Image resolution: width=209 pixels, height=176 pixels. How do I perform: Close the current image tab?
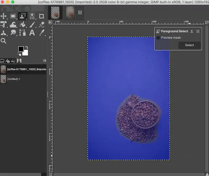[80, 13]
